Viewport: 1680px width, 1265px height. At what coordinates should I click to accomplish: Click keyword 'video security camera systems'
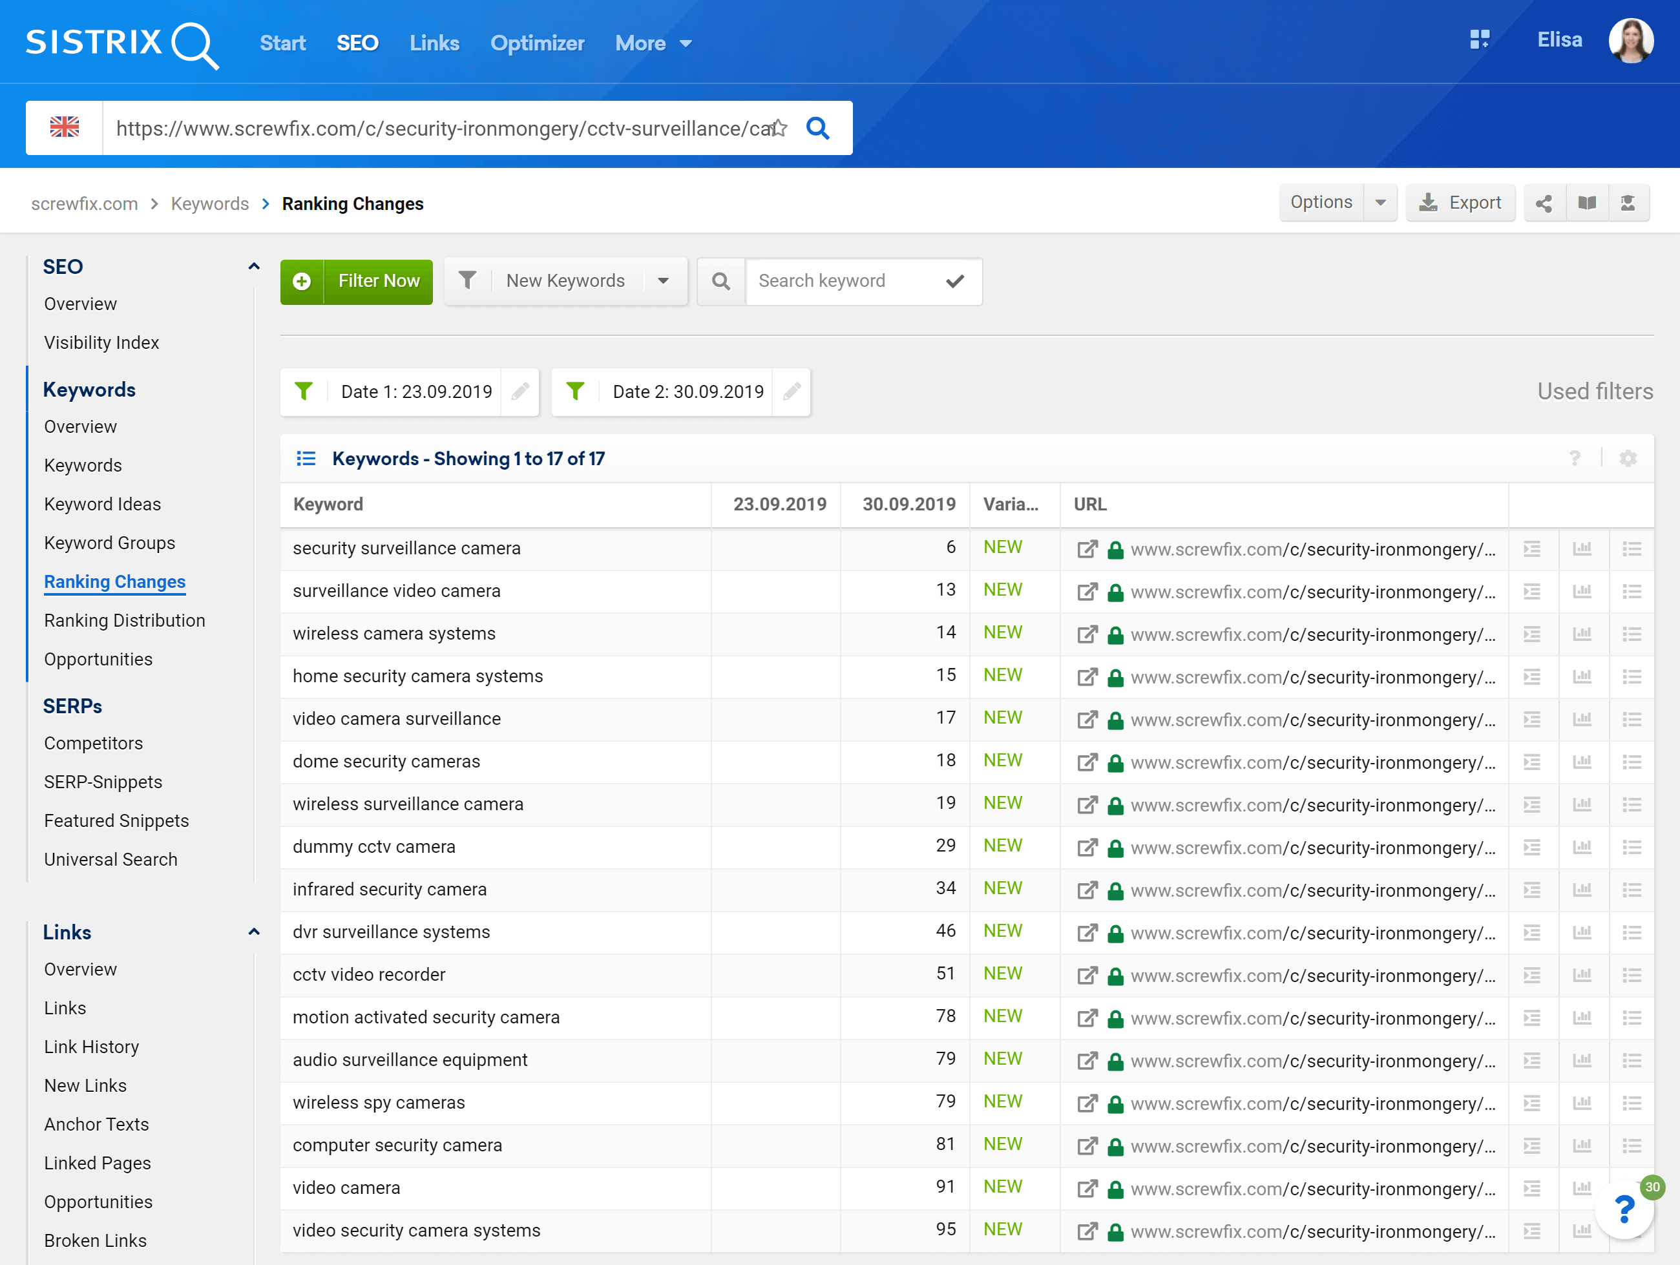point(416,1230)
